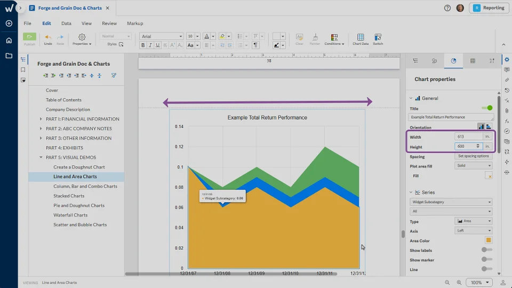Open the Markup menu
The image size is (512, 288).
135,23
